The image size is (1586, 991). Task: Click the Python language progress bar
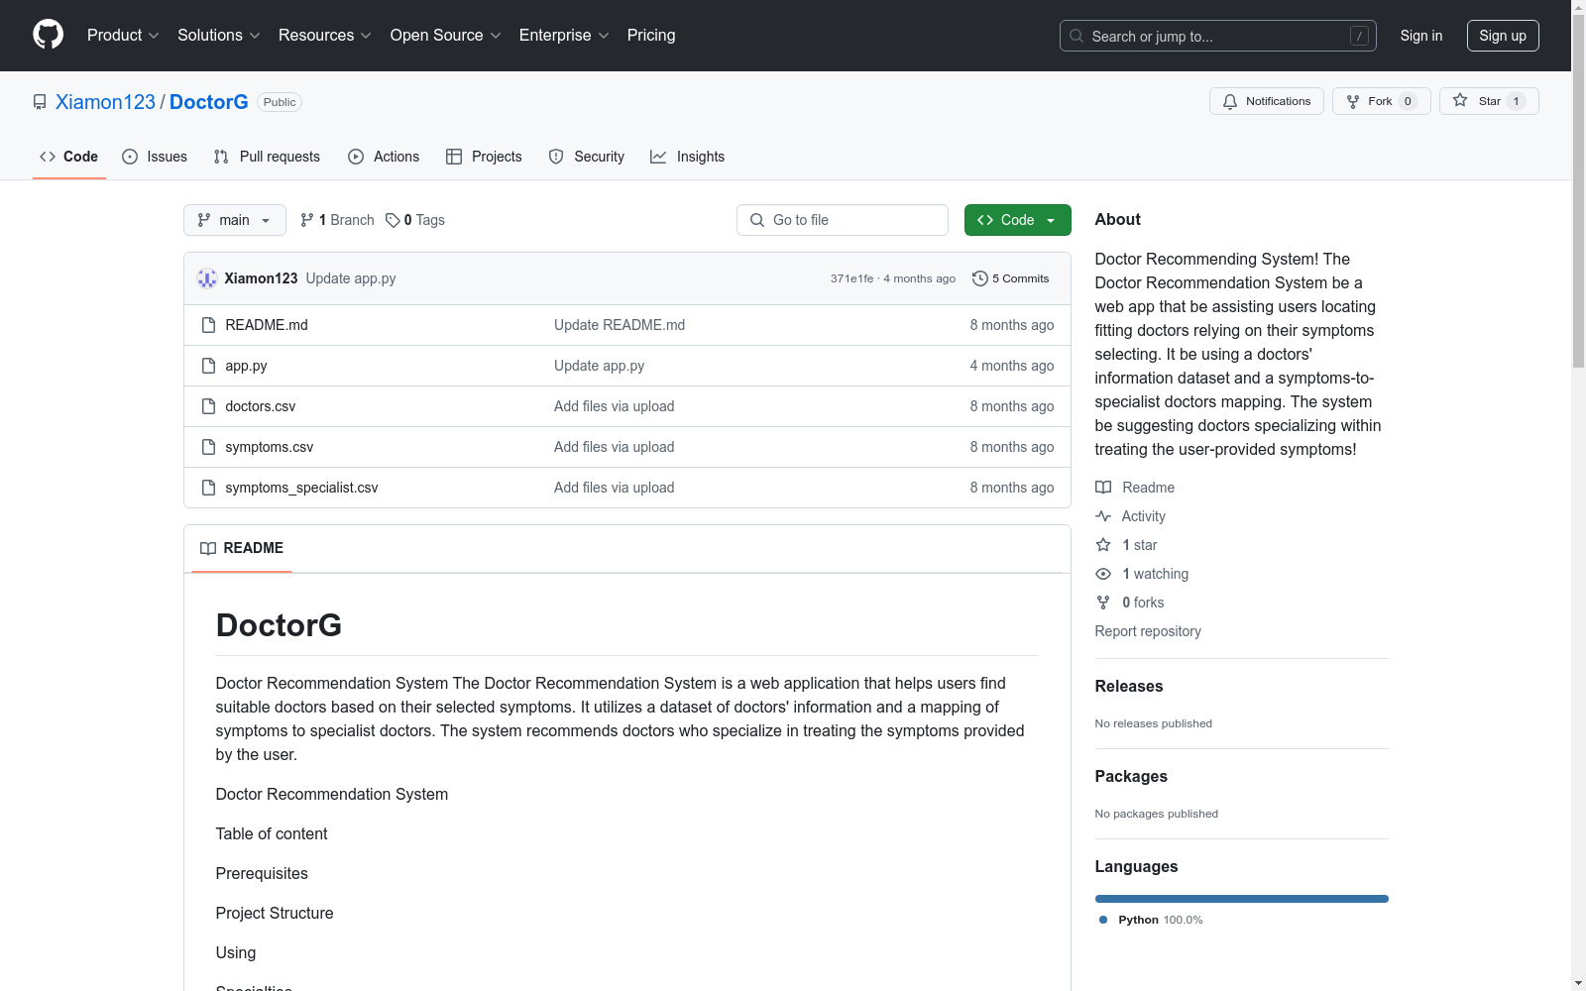(1242, 899)
